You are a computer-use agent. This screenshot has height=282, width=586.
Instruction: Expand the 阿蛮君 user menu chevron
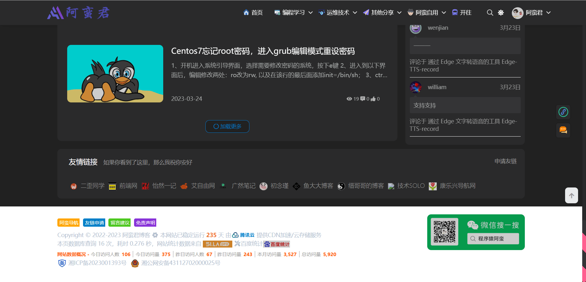549,13
